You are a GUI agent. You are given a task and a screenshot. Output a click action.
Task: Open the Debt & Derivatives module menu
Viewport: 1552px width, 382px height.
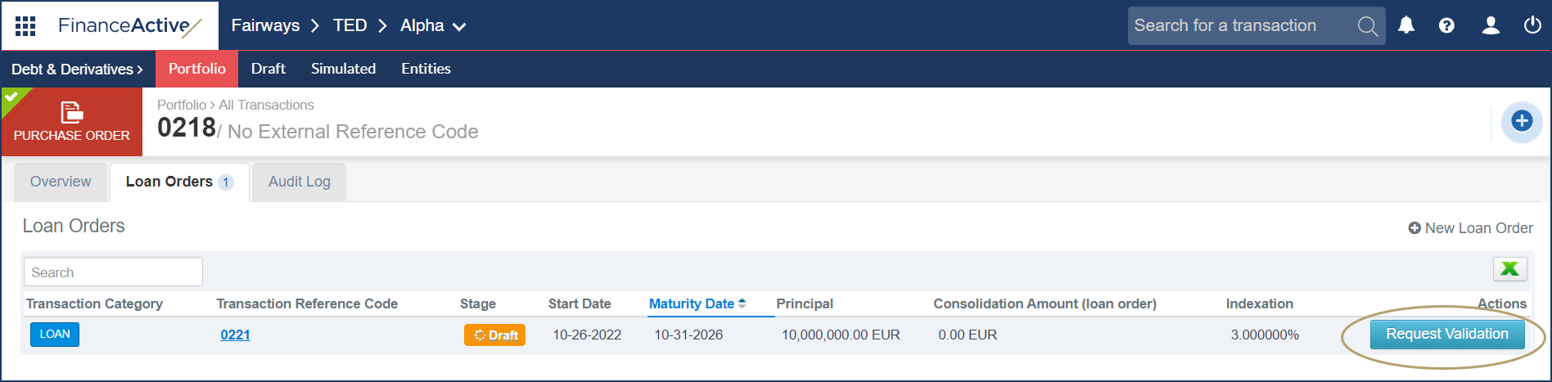click(x=77, y=70)
